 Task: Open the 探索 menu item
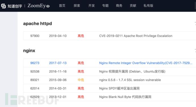pyautogui.click(x=77, y=6)
